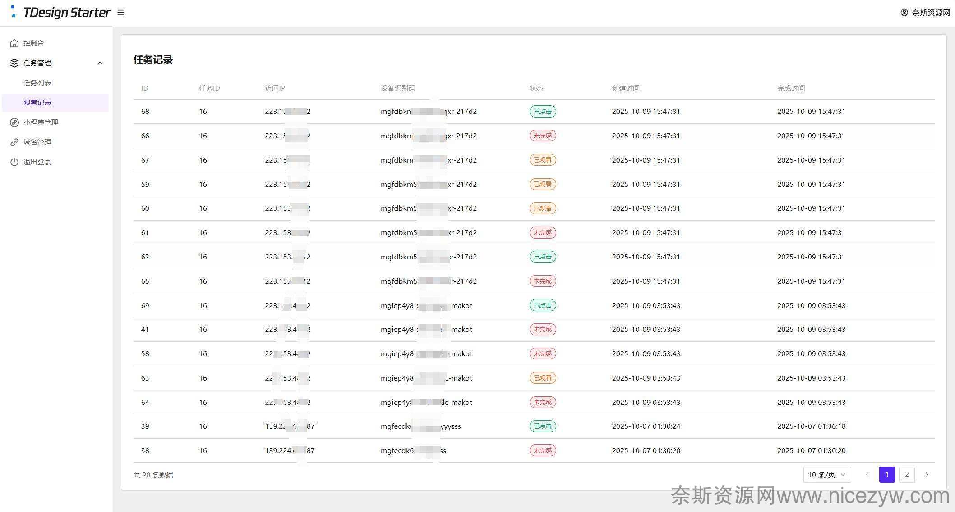
Task: Click the 控制台 home icon
Action: [14, 43]
